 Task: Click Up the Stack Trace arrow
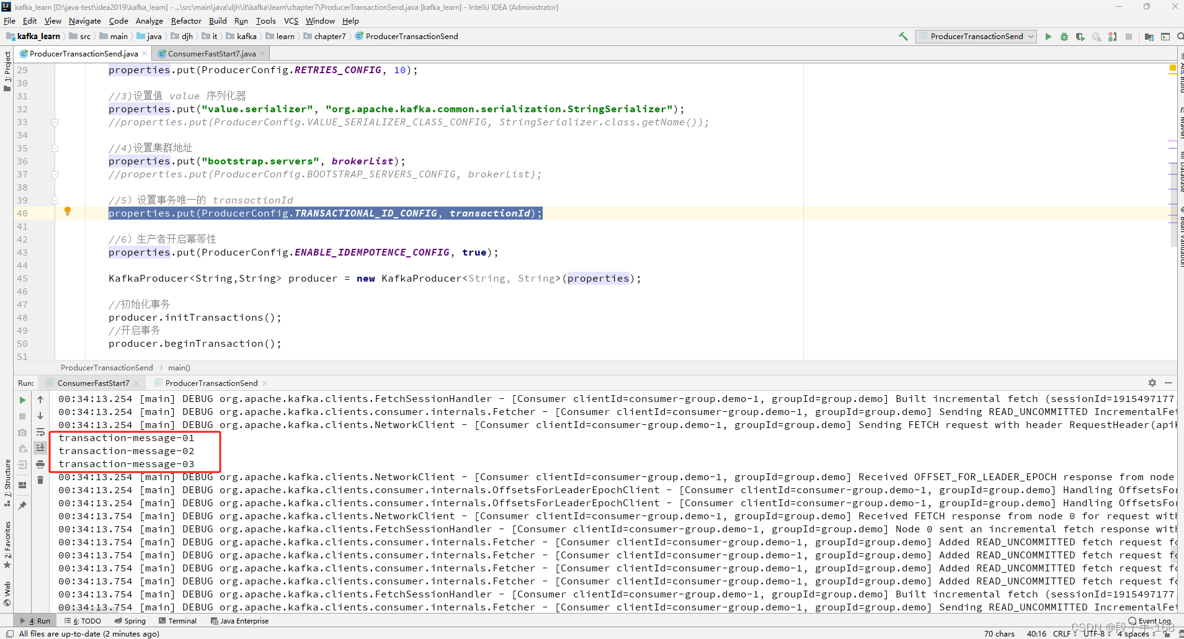tap(40, 400)
